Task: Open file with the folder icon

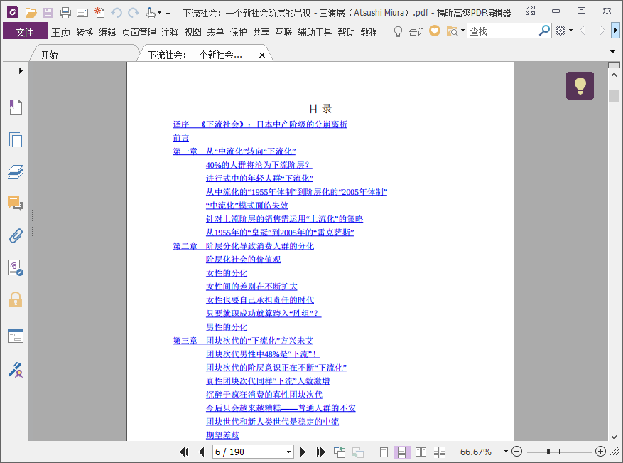Action: (31, 13)
